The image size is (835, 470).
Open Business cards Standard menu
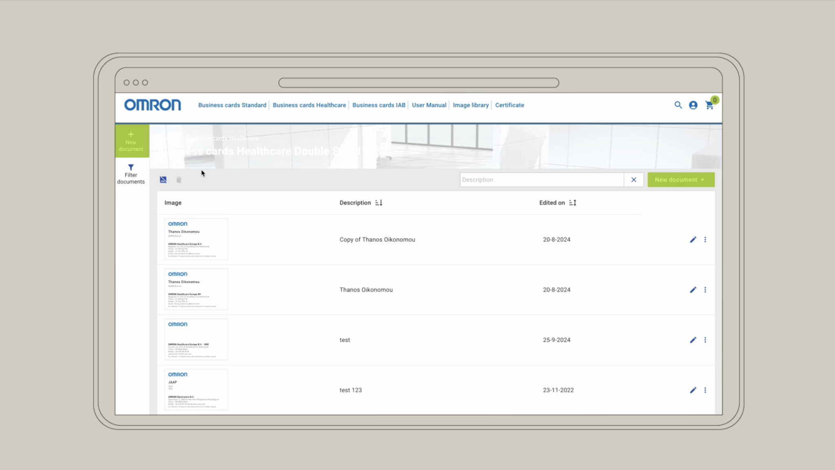[232, 105]
